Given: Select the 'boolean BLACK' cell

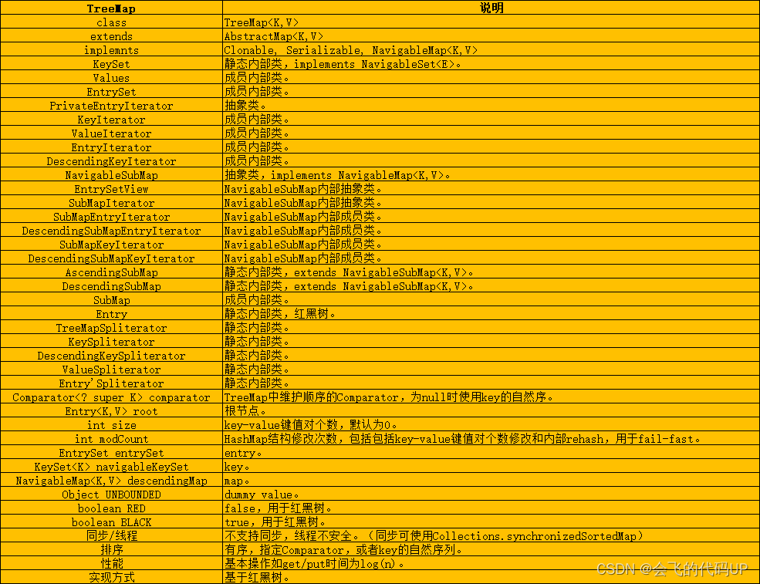Looking at the screenshot, I should pos(111,522).
